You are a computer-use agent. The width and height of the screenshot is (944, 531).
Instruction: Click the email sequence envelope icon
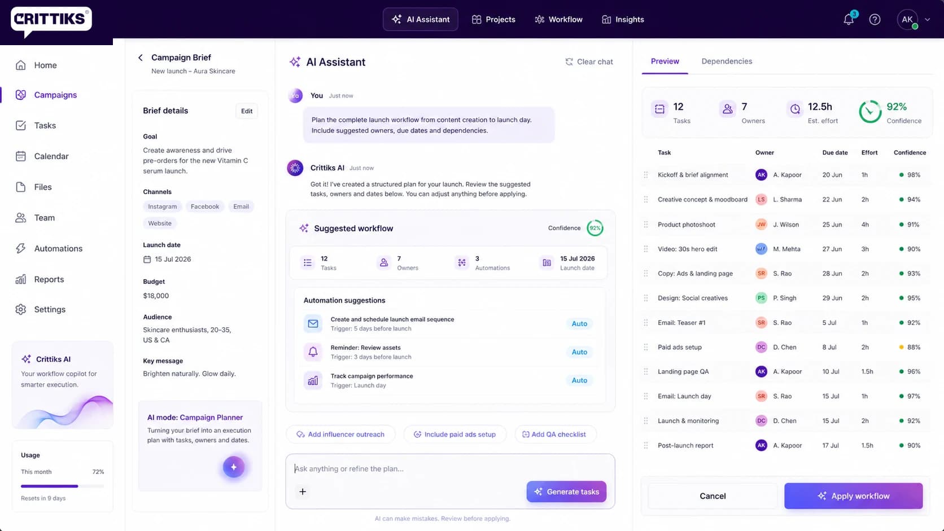pos(313,324)
